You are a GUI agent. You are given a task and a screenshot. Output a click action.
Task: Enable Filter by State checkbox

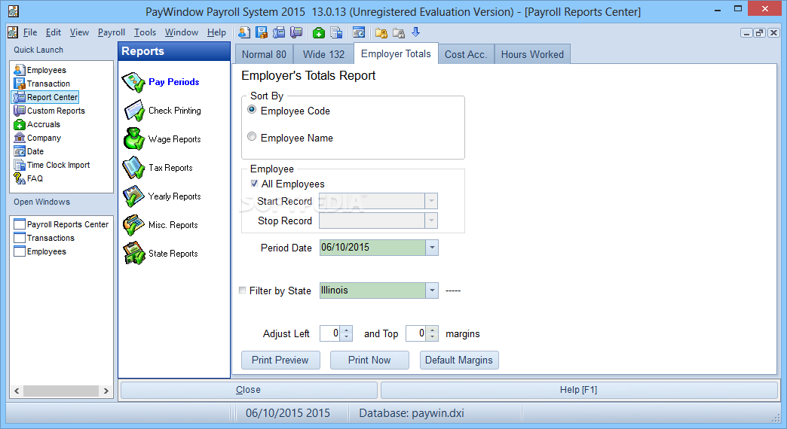(243, 291)
